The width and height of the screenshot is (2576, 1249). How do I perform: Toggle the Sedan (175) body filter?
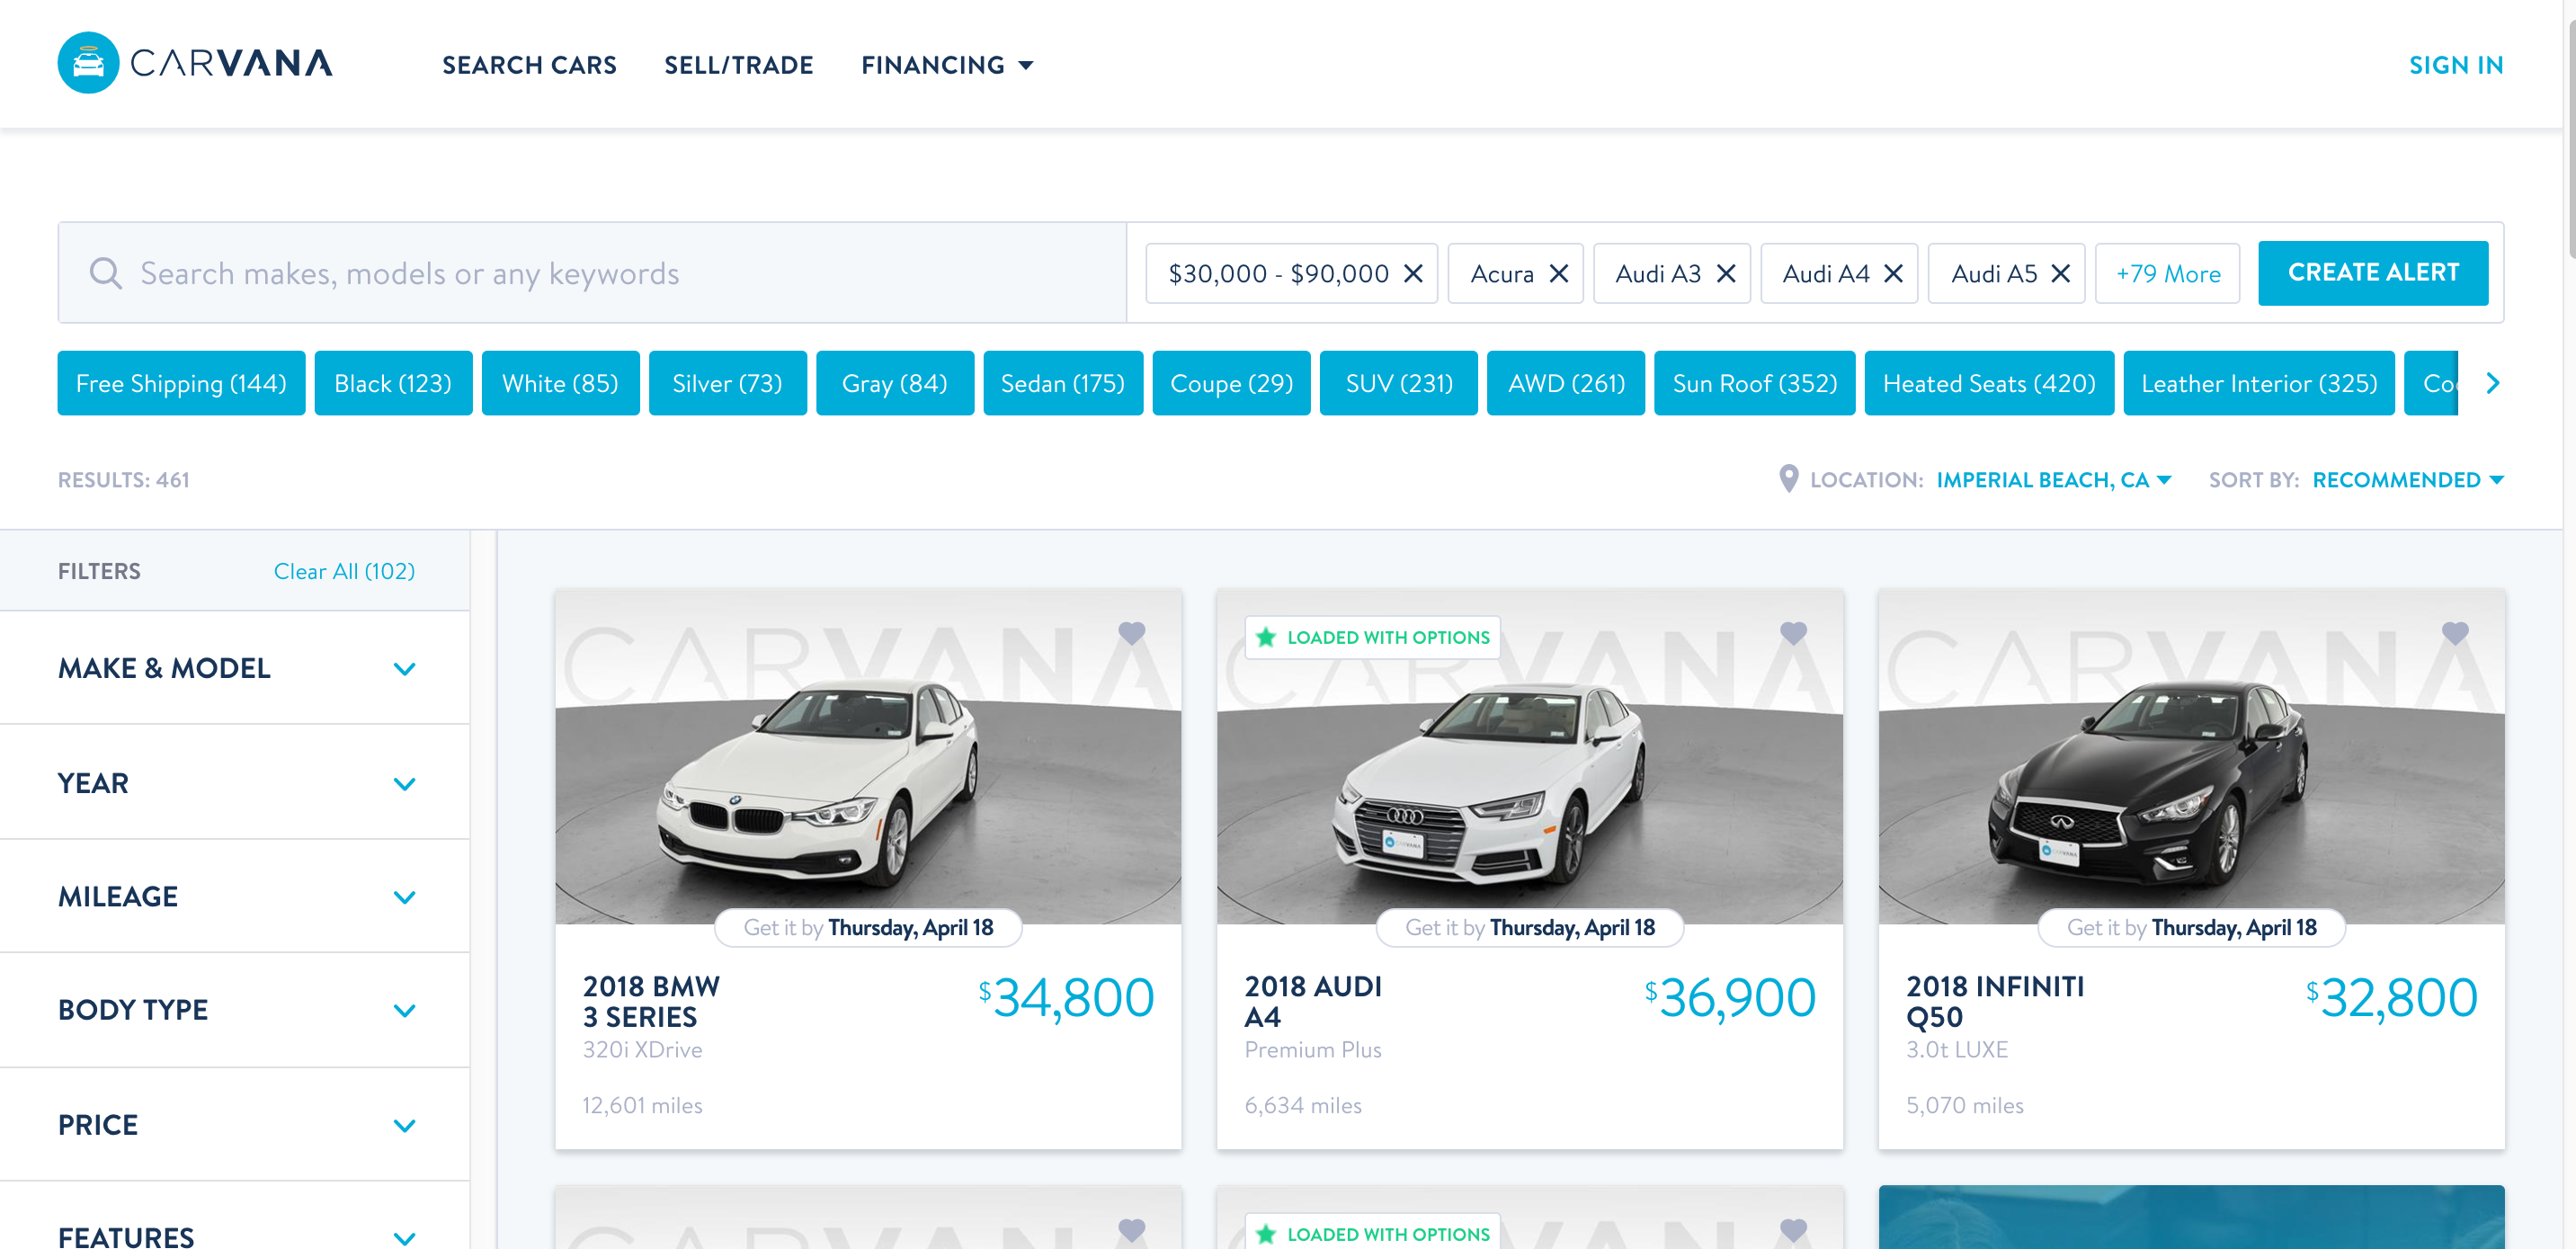click(x=1062, y=383)
